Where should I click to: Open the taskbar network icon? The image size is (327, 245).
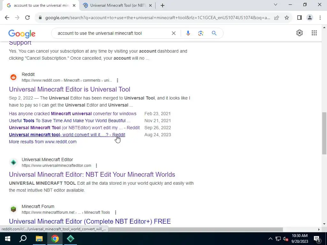point(278,239)
